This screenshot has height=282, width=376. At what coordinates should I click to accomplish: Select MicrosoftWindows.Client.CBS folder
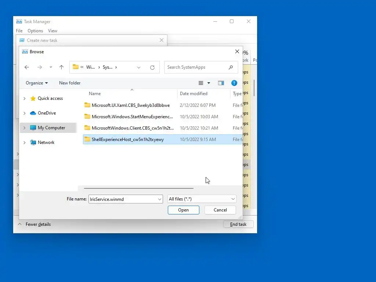tap(133, 128)
